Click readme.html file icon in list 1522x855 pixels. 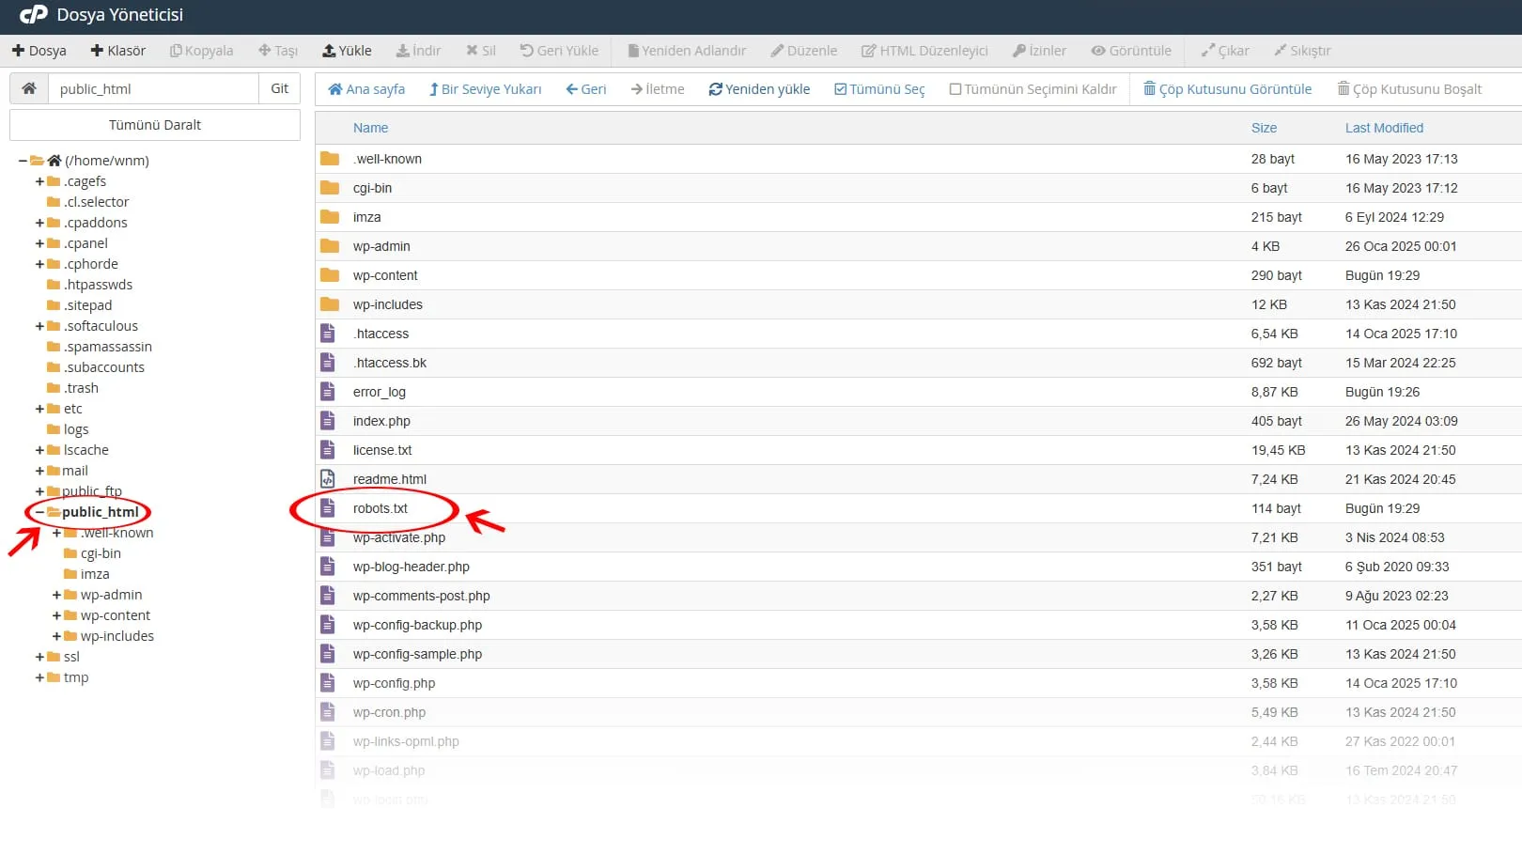(x=328, y=479)
